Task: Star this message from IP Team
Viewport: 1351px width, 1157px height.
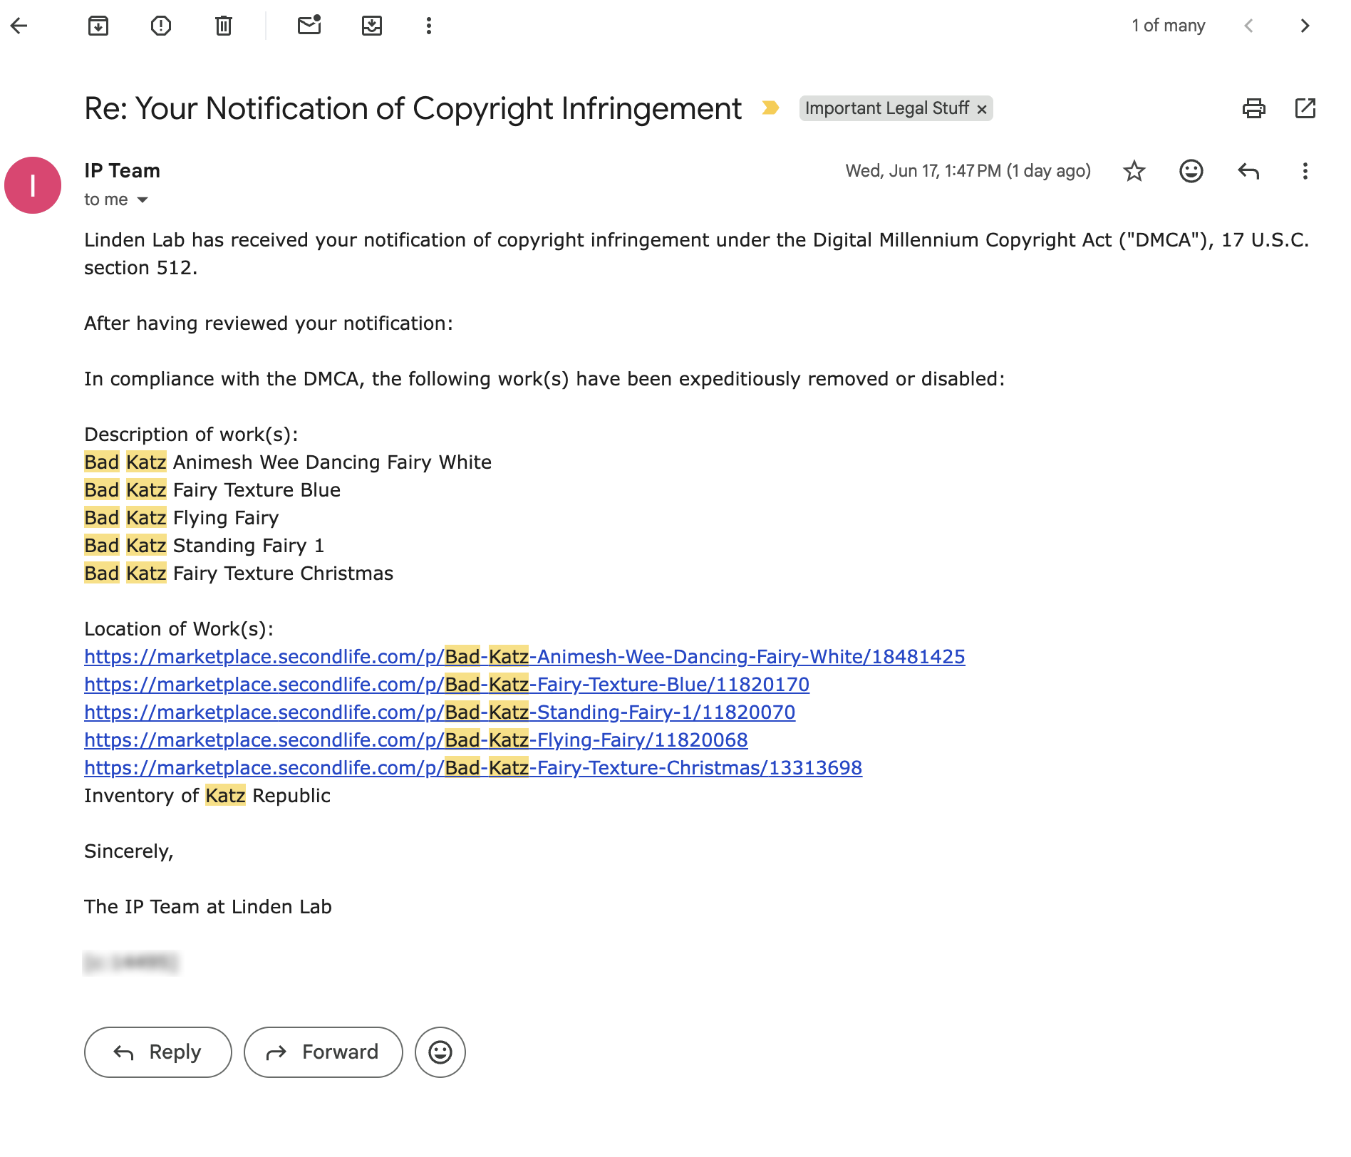Action: click(1134, 171)
